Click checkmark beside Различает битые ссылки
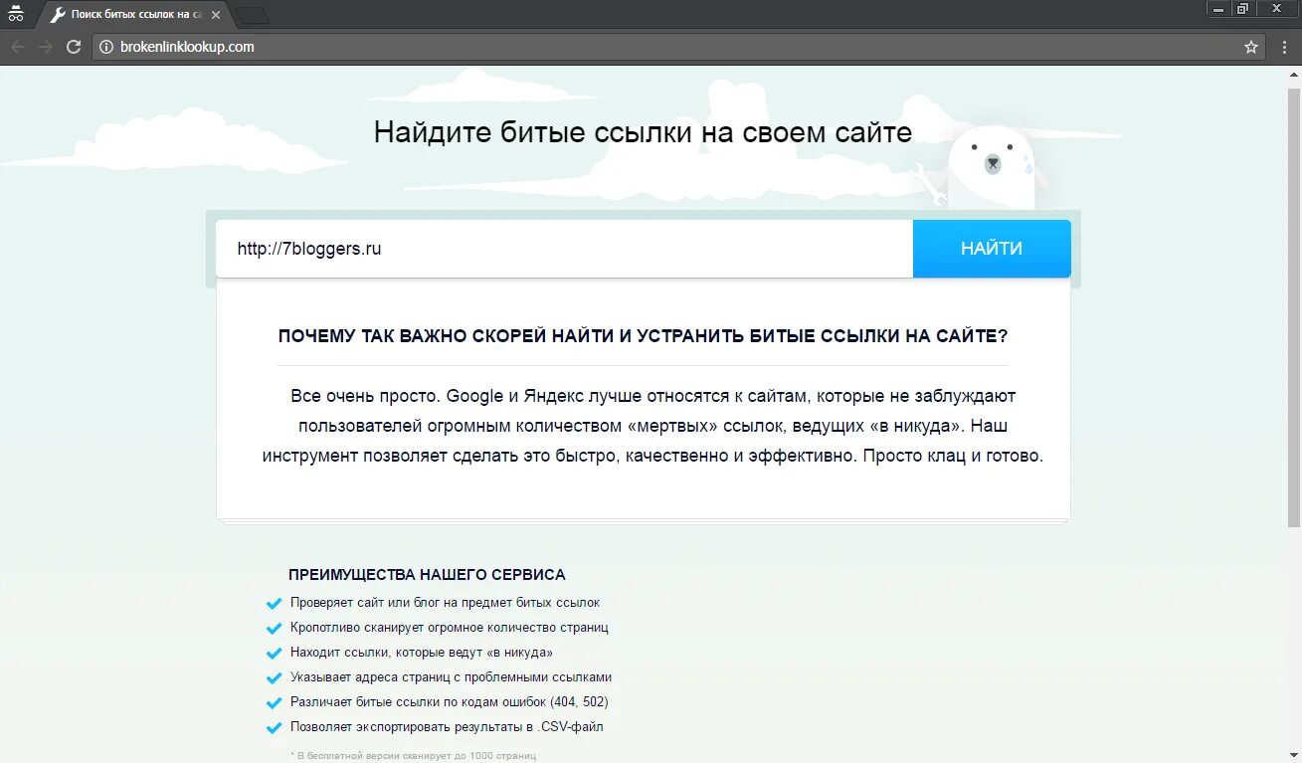 [275, 703]
